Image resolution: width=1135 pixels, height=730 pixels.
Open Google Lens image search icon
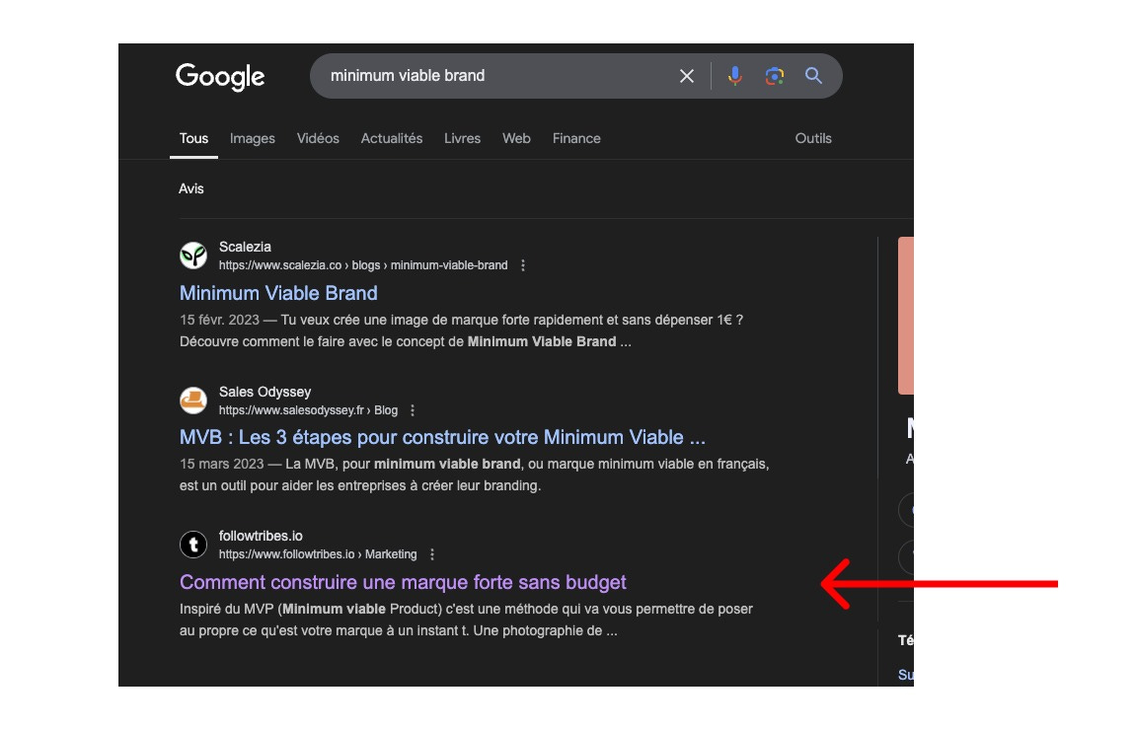click(775, 76)
